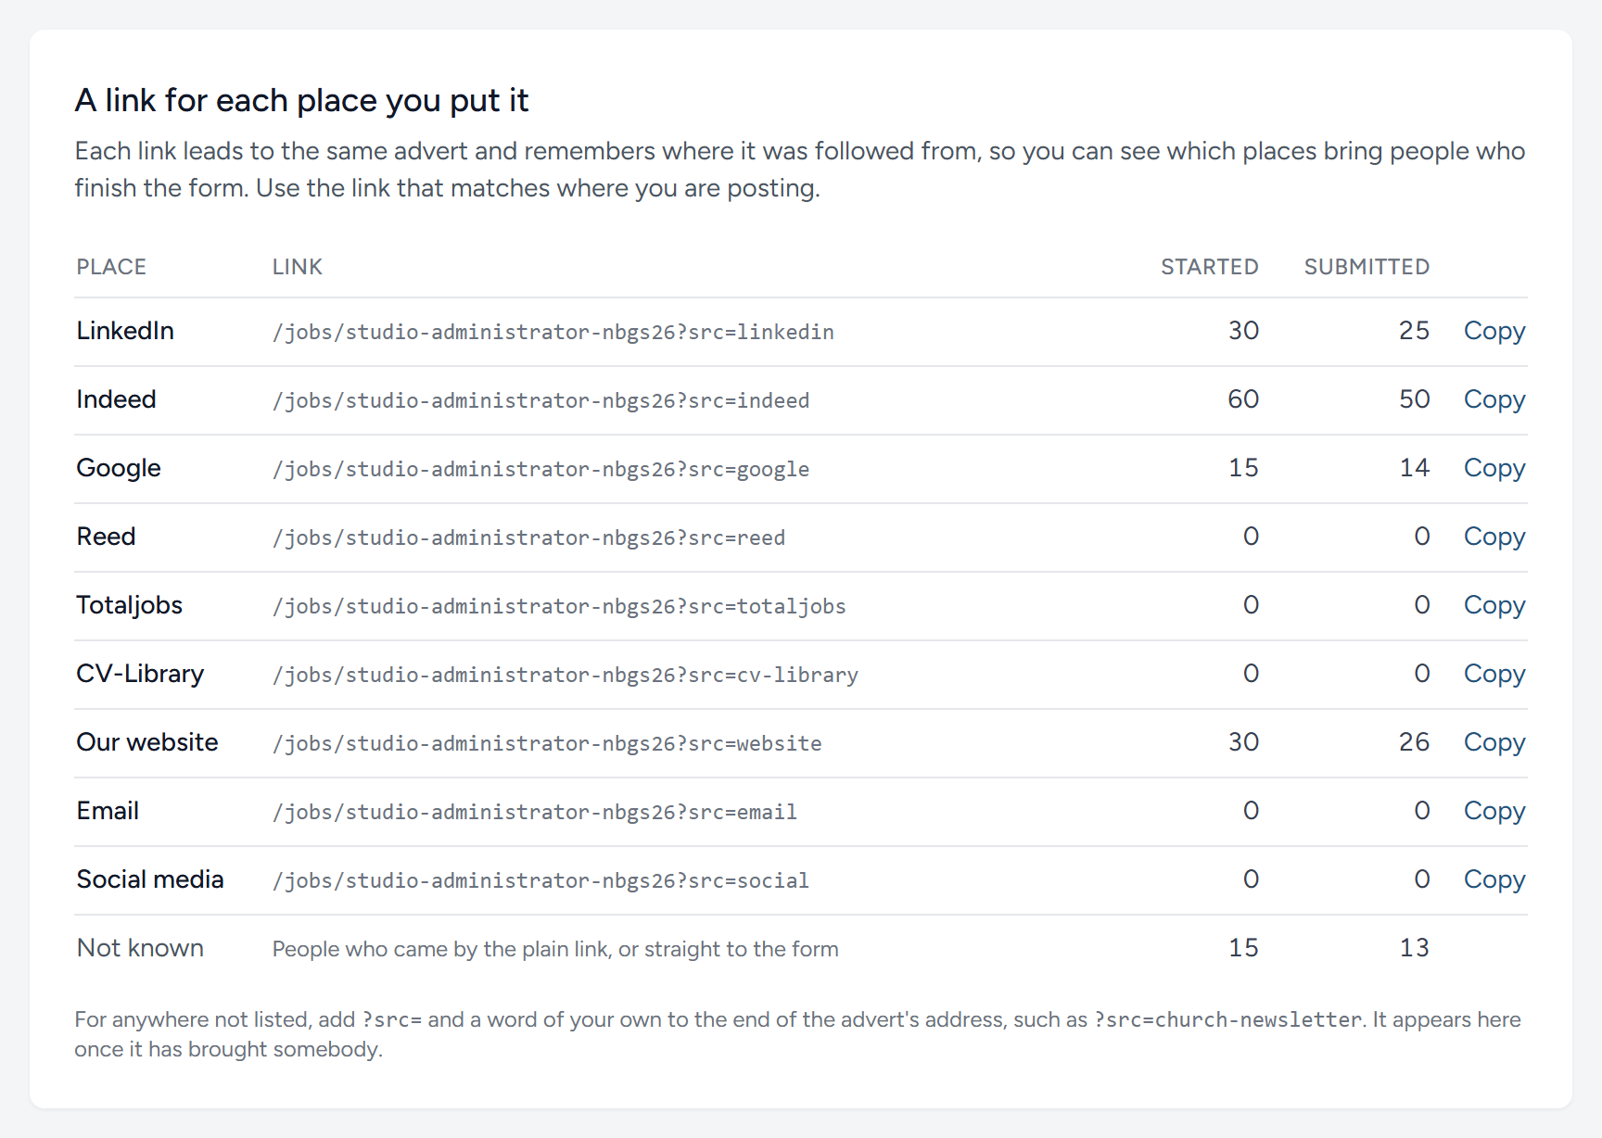
Task: Copy the Email tracking link
Action: coord(1494,811)
